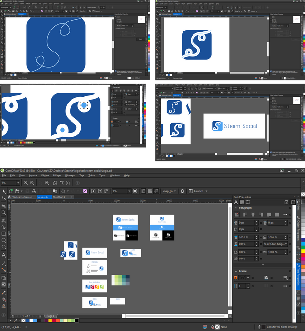Viewport: 305px width, 331px height.
Task: Click the Full-screen preview icon
Action: [135, 191]
